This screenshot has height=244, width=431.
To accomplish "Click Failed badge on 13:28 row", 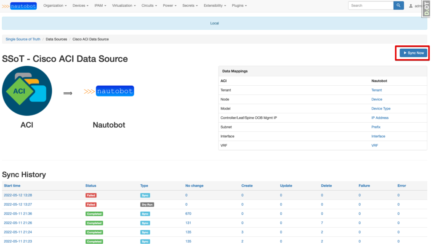I will tap(91, 195).
